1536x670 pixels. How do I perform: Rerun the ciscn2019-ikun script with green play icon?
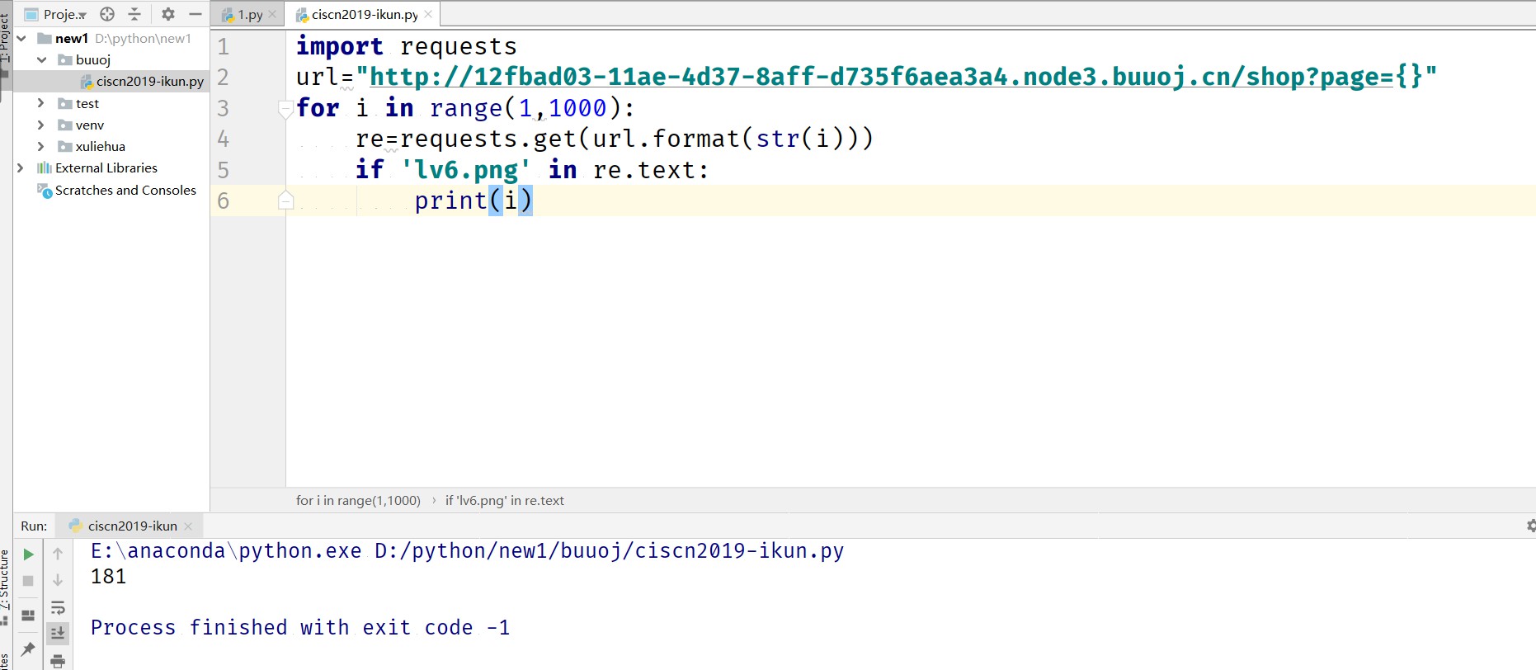pyautogui.click(x=29, y=554)
